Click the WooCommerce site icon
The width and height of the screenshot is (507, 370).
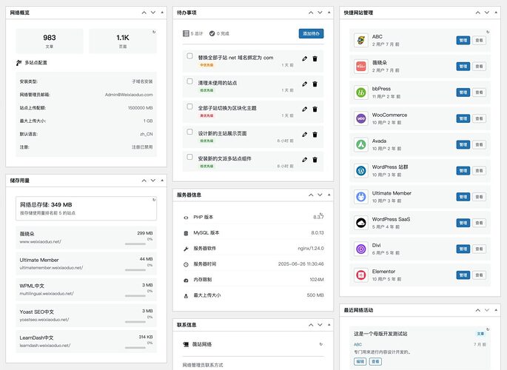[361, 118]
